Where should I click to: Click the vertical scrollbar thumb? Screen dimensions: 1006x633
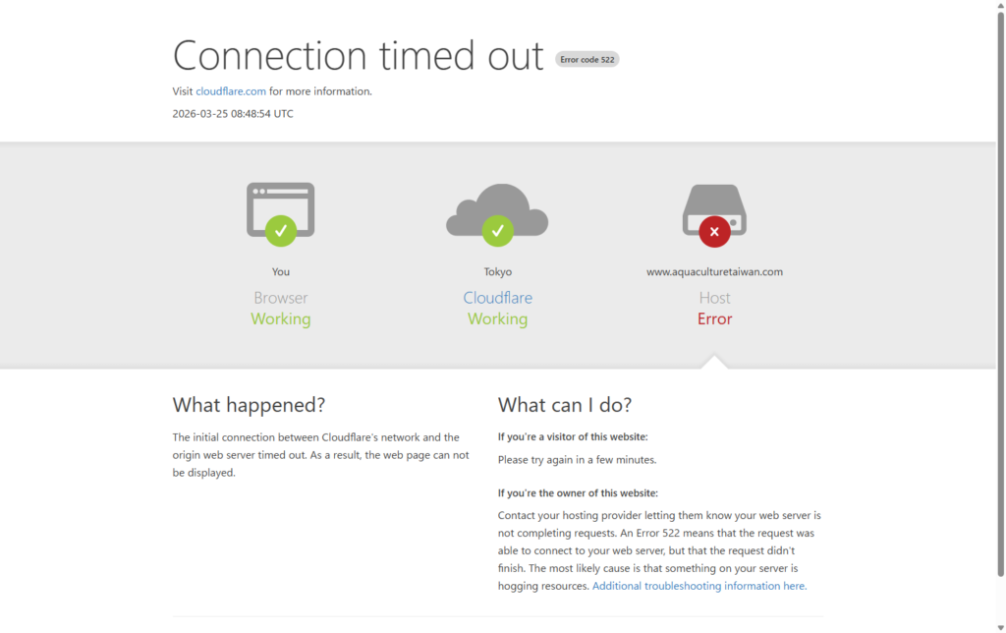point(1000,295)
